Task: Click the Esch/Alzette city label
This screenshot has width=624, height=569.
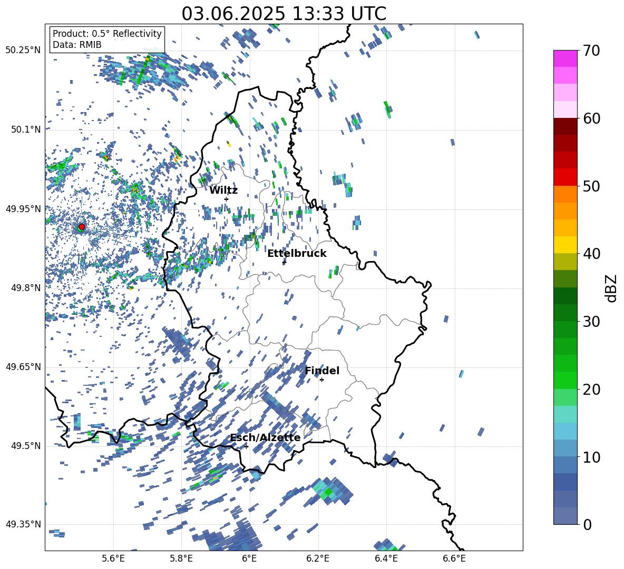Action: pos(265,437)
